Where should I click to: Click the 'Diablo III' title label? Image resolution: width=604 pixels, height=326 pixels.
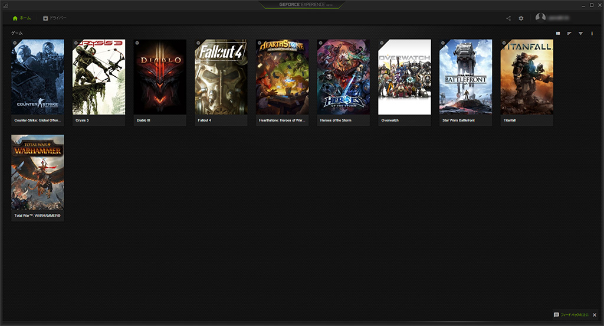tap(143, 120)
